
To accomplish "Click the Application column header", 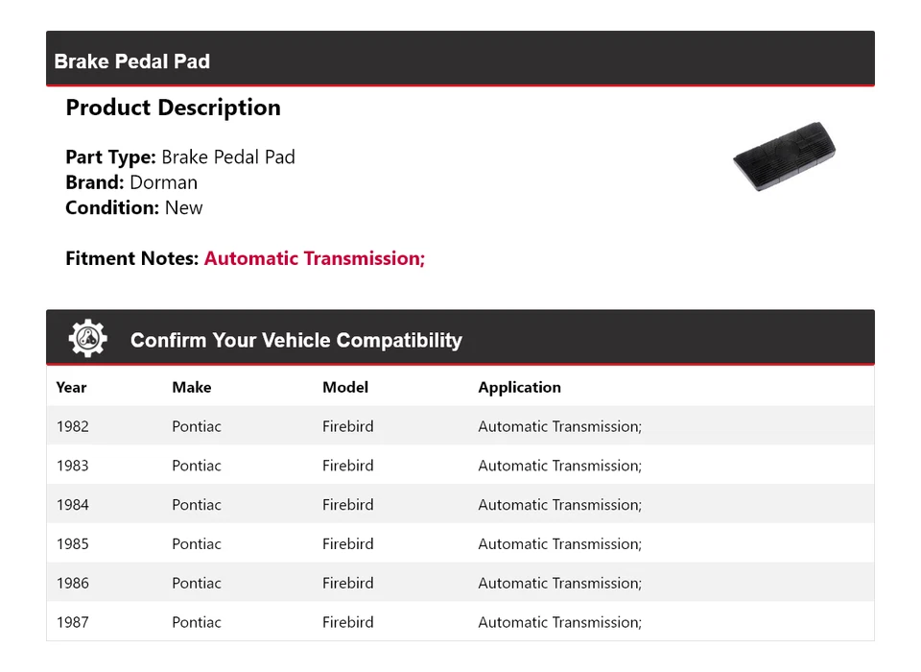I will 519,388.
